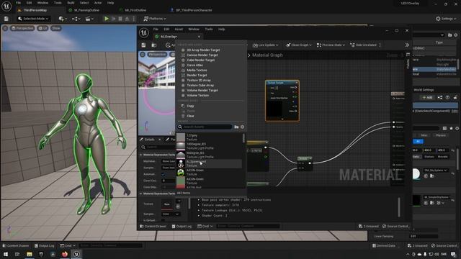This screenshot has height=259, width=461.
Task: Click the Add button in Details panel
Action: (427, 97)
